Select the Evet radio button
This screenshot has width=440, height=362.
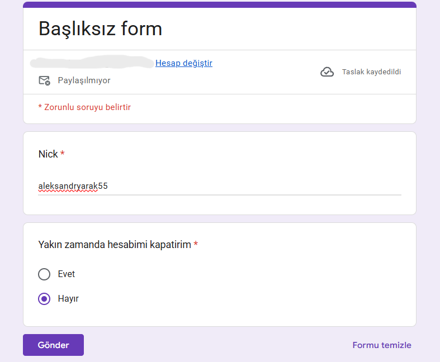pyautogui.click(x=44, y=274)
